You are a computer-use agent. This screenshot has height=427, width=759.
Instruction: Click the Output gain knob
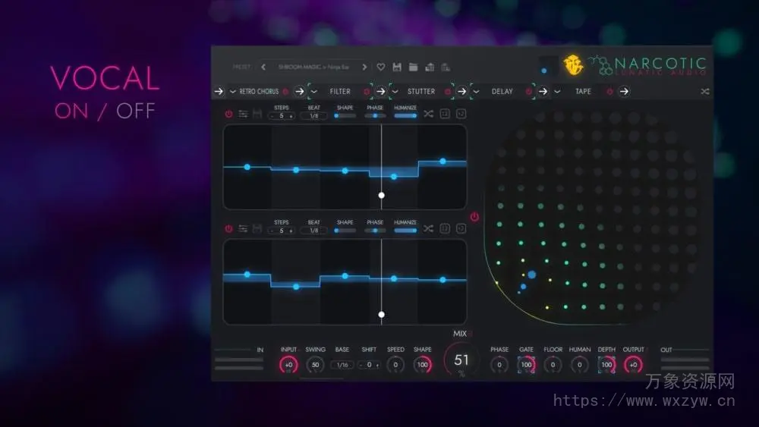point(633,365)
